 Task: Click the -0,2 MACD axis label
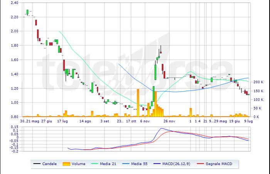[x=15, y=151]
